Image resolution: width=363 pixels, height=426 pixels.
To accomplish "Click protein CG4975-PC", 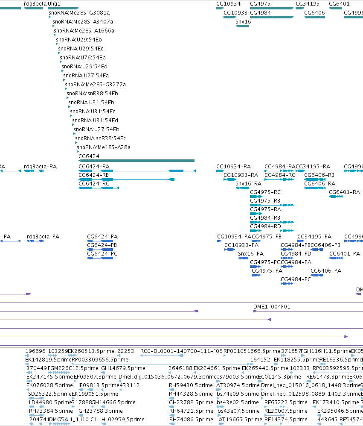I will pos(255,267).
